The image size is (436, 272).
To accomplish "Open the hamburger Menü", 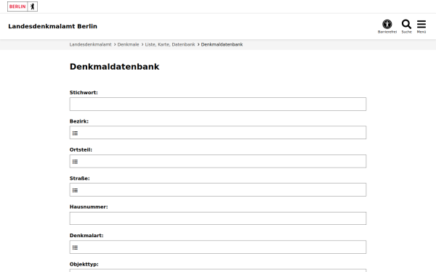I will 421,26.
